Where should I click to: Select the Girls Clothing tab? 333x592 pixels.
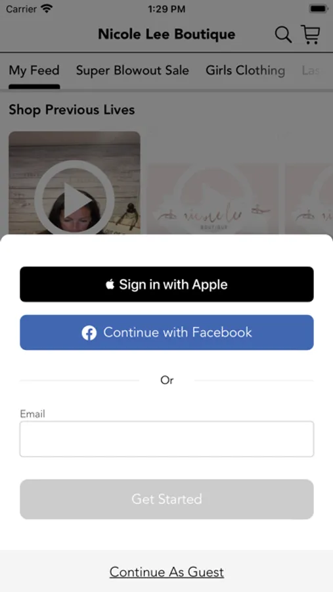click(245, 70)
